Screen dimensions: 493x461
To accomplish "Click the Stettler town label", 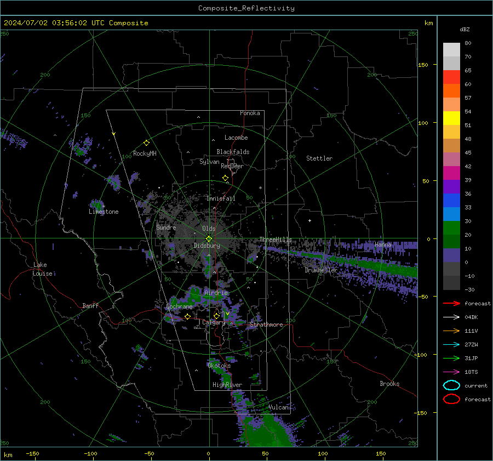I will tap(319, 158).
